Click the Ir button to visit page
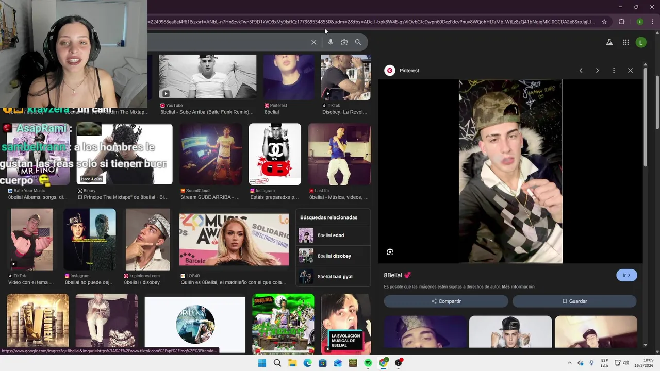660x371 pixels. pos(626,275)
